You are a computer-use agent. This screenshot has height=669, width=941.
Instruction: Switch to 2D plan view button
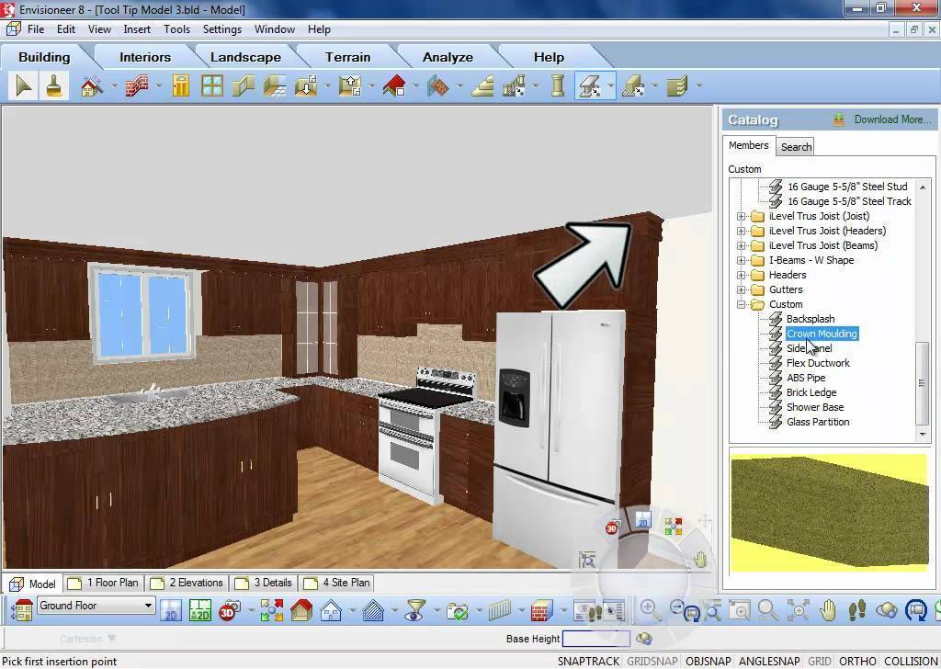171,610
